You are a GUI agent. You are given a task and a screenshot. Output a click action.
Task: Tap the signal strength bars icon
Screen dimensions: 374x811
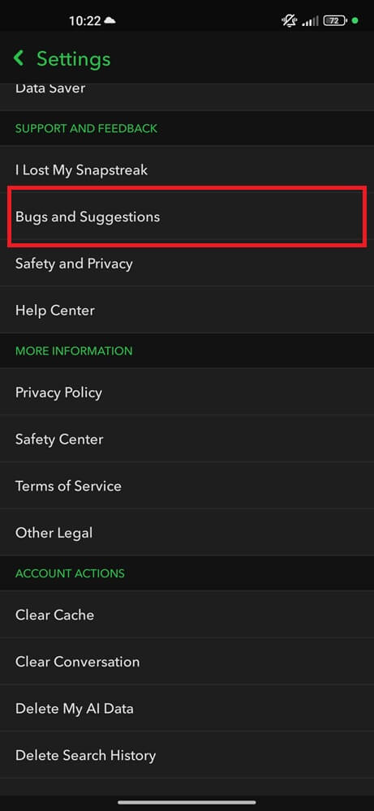[x=311, y=21]
